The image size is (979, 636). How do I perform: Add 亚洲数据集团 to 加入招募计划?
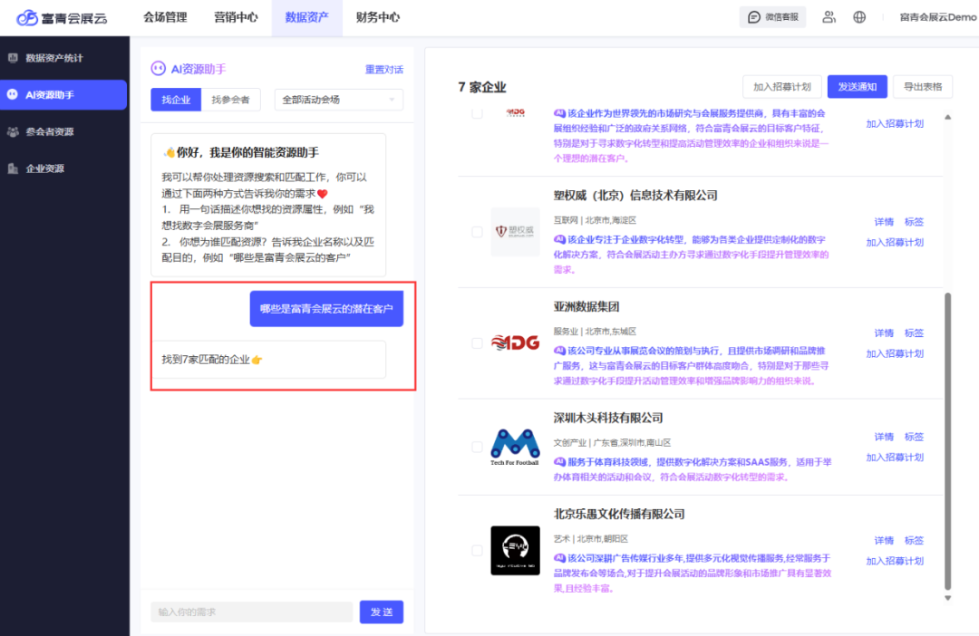(895, 353)
